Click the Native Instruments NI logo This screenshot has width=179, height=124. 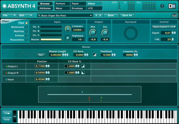(172, 6)
